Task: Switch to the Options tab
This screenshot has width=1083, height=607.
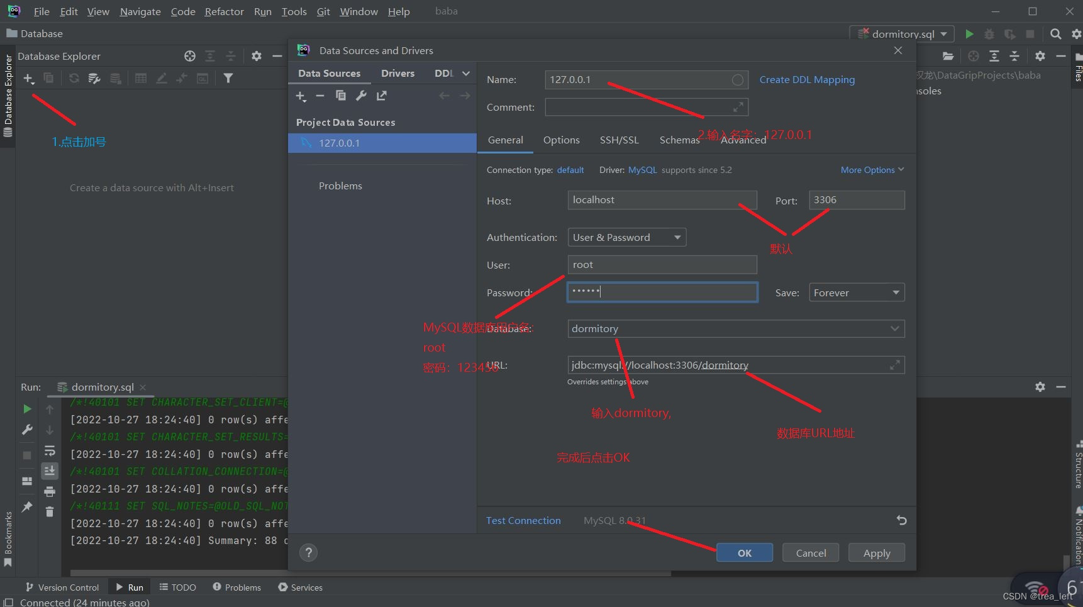Action: [562, 140]
